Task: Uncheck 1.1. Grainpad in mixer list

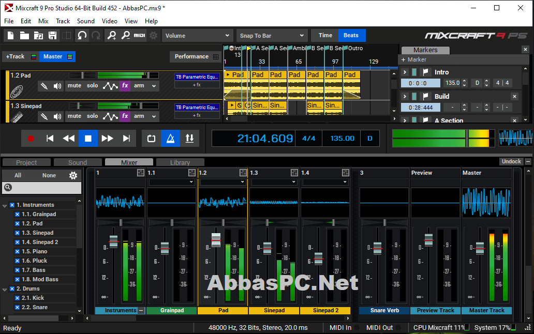Action: click(17, 214)
